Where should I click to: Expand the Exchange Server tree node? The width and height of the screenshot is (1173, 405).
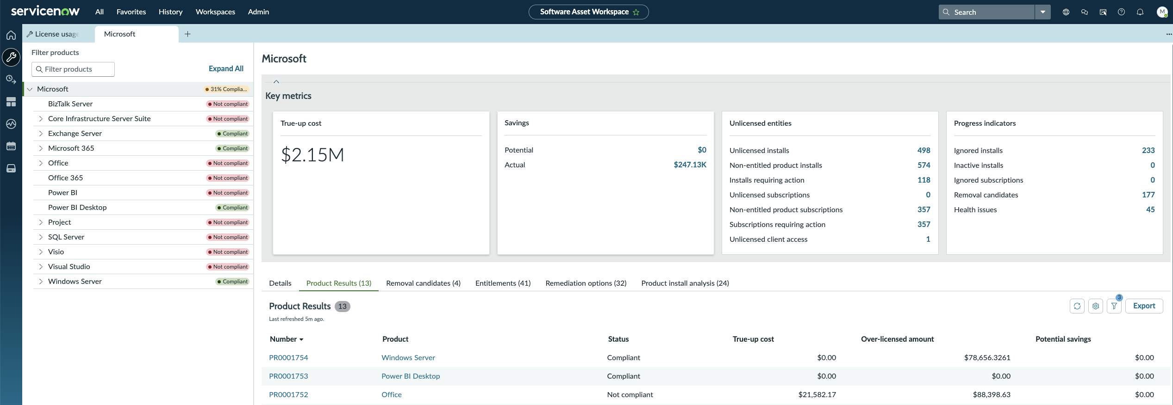point(41,134)
